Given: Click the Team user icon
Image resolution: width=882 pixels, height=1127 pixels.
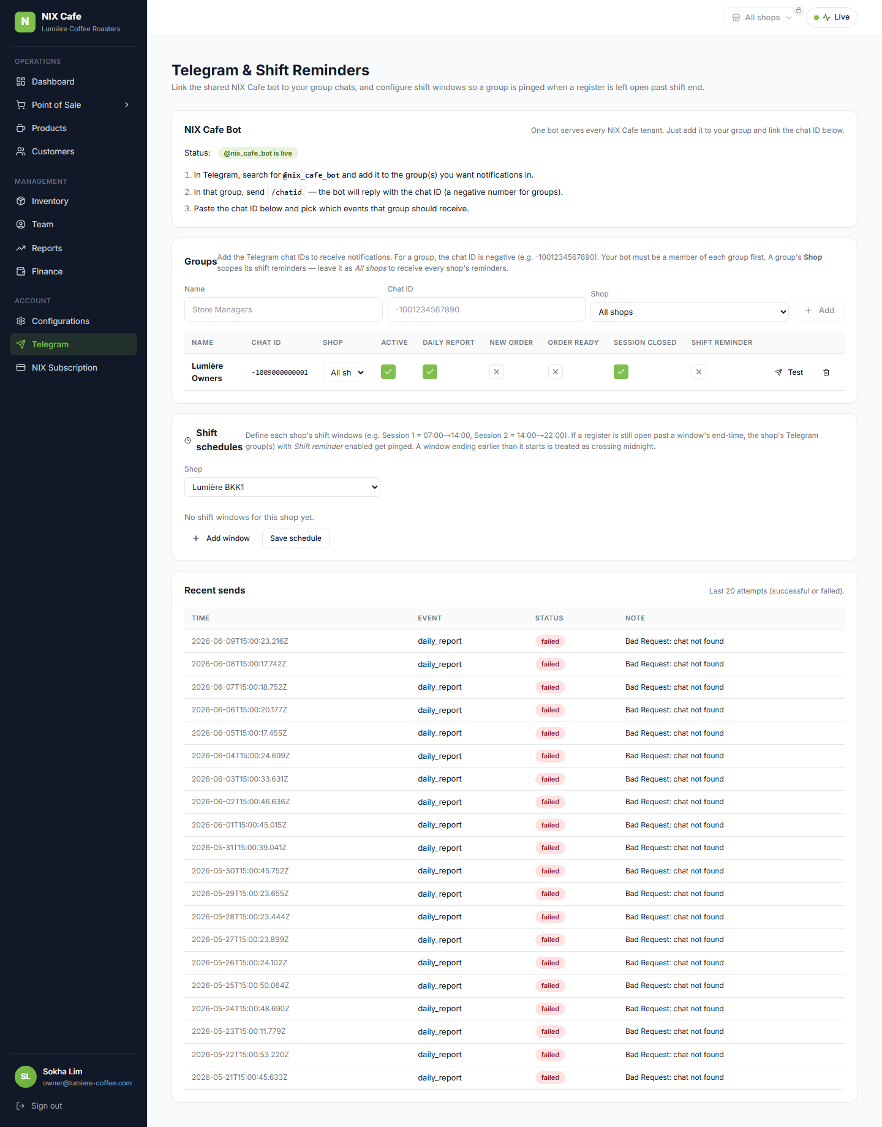Looking at the screenshot, I should pyautogui.click(x=21, y=224).
